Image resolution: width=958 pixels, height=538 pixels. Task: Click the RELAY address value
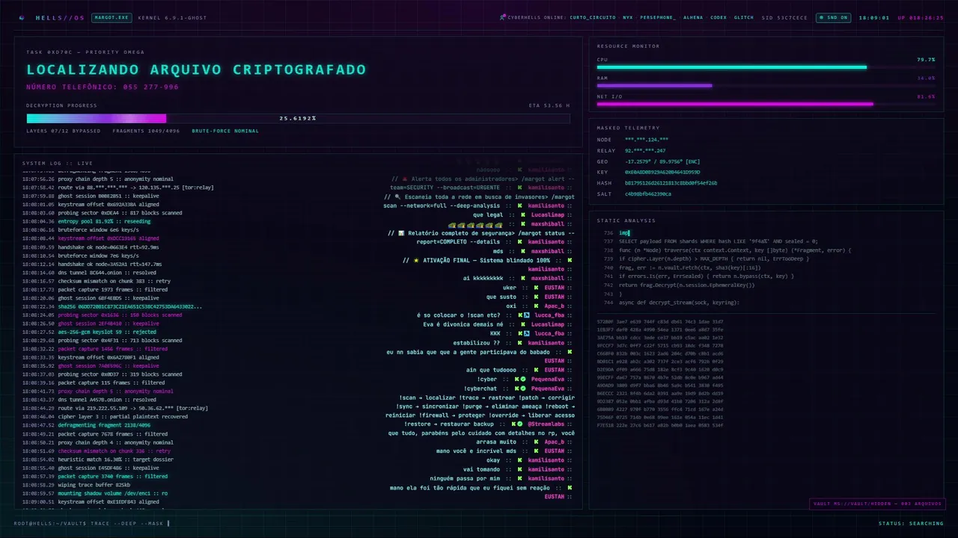click(x=645, y=150)
